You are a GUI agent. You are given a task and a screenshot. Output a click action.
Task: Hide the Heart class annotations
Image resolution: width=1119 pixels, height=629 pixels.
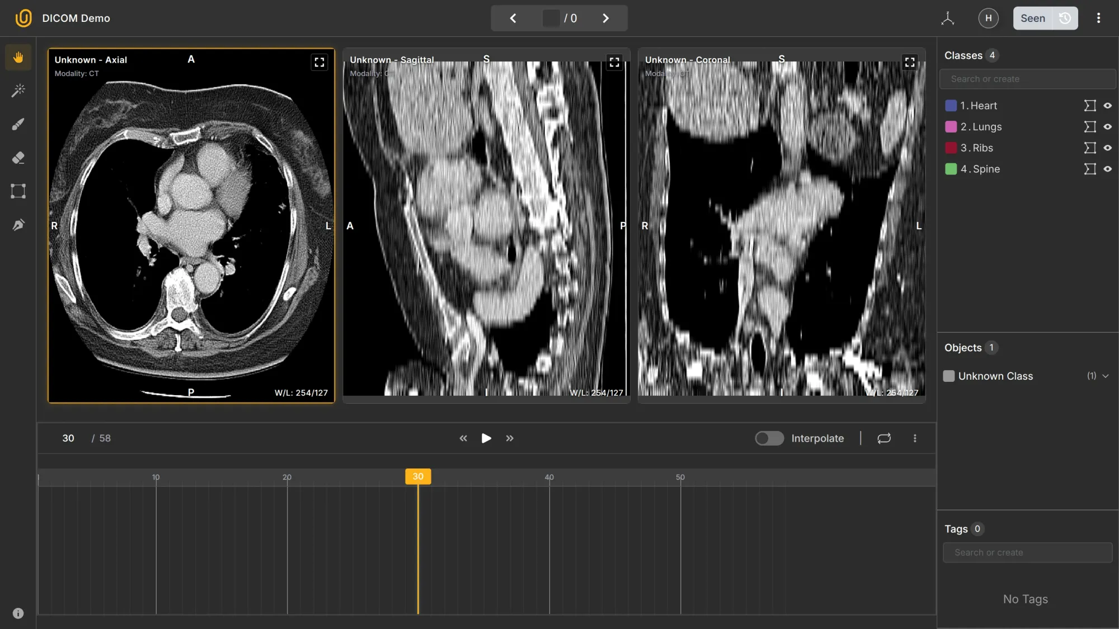(x=1109, y=105)
